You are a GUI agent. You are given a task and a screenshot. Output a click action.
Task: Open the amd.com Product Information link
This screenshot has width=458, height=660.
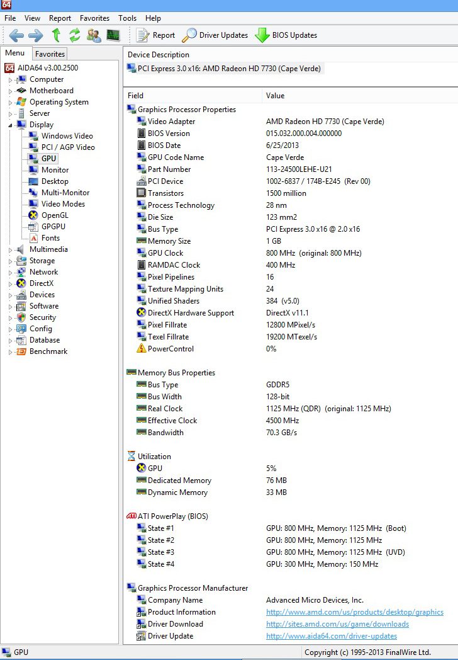(355, 612)
